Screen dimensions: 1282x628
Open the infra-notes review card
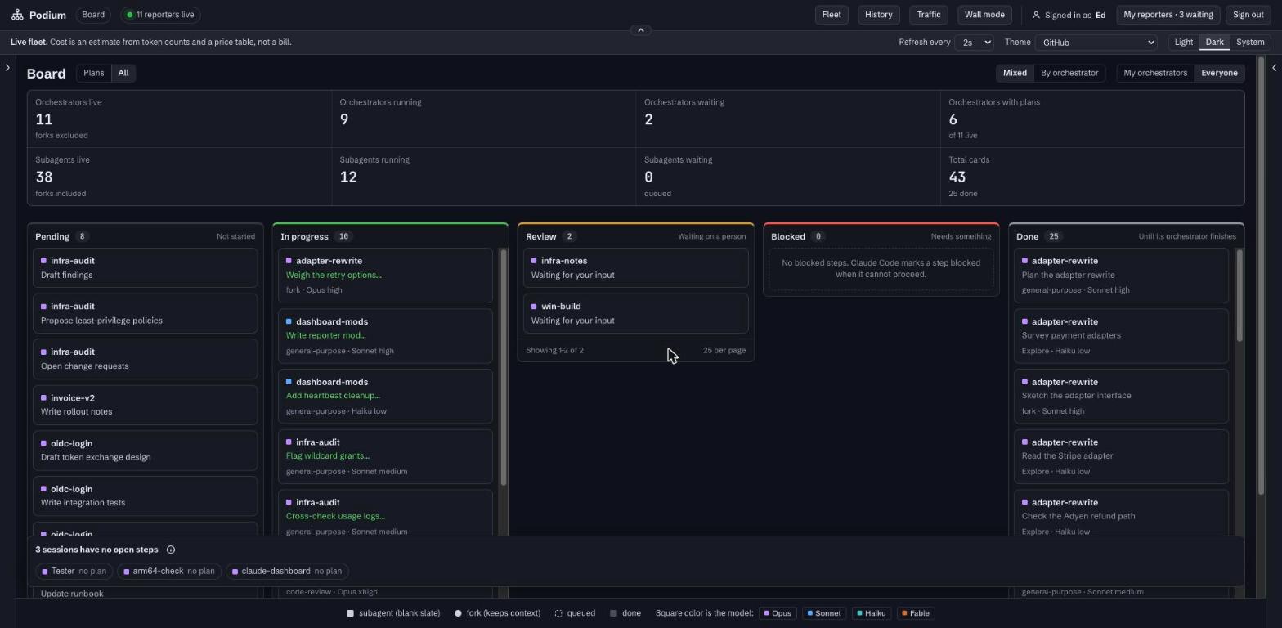pyautogui.click(x=636, y=268)
